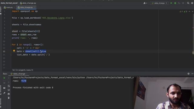Click 'rows = sheet.max_row' line

[x=24, y=35]
